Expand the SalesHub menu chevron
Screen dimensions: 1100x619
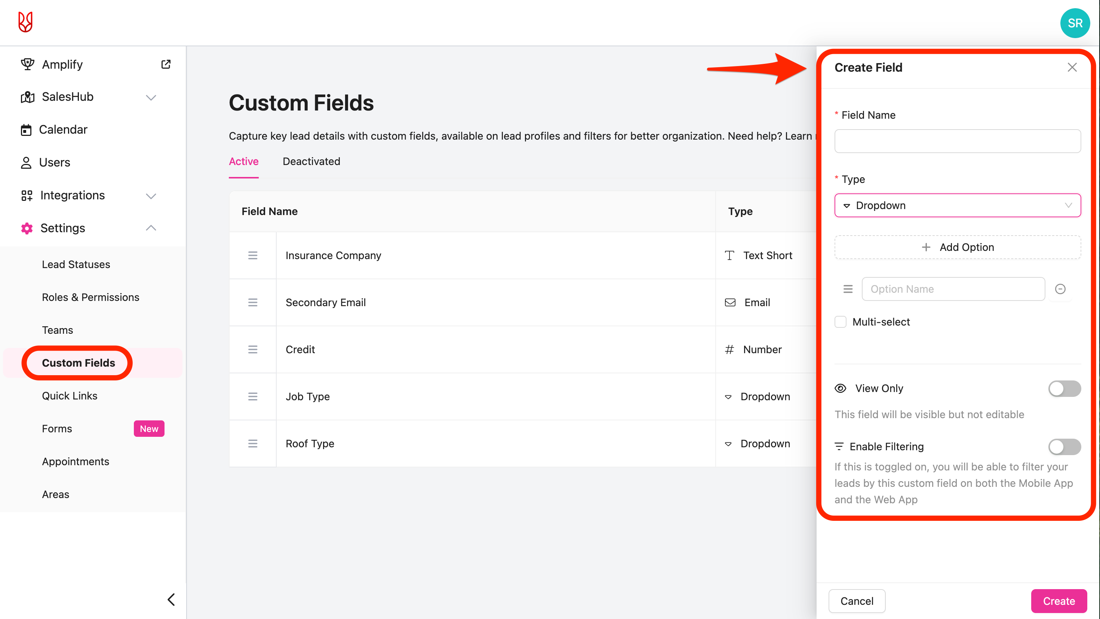[x=151, y=97]
